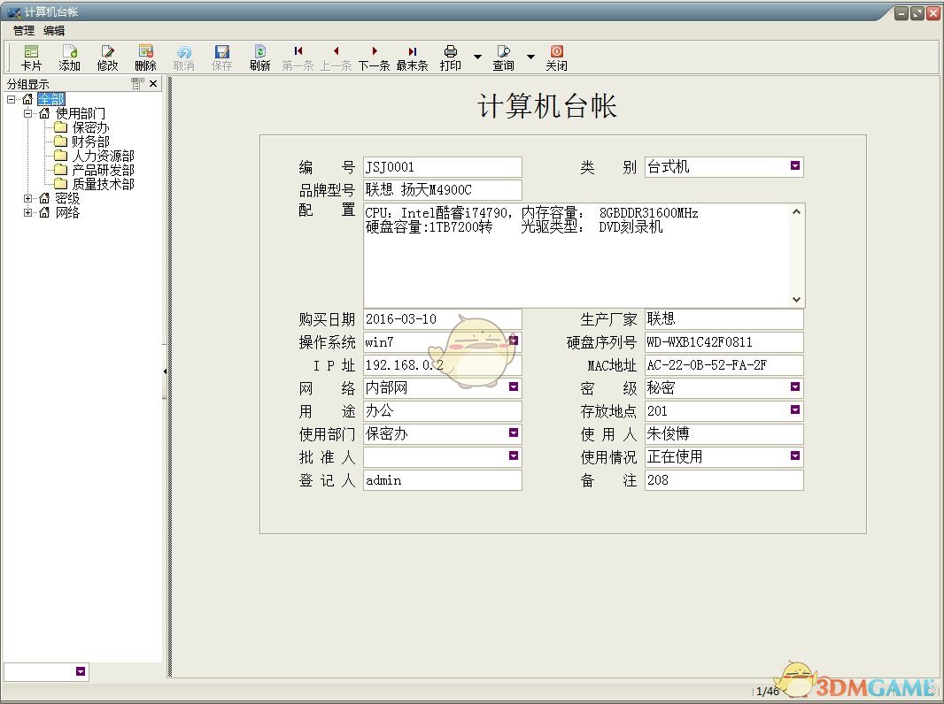Collapse the side panel with splitter arrow

(165, 371)
